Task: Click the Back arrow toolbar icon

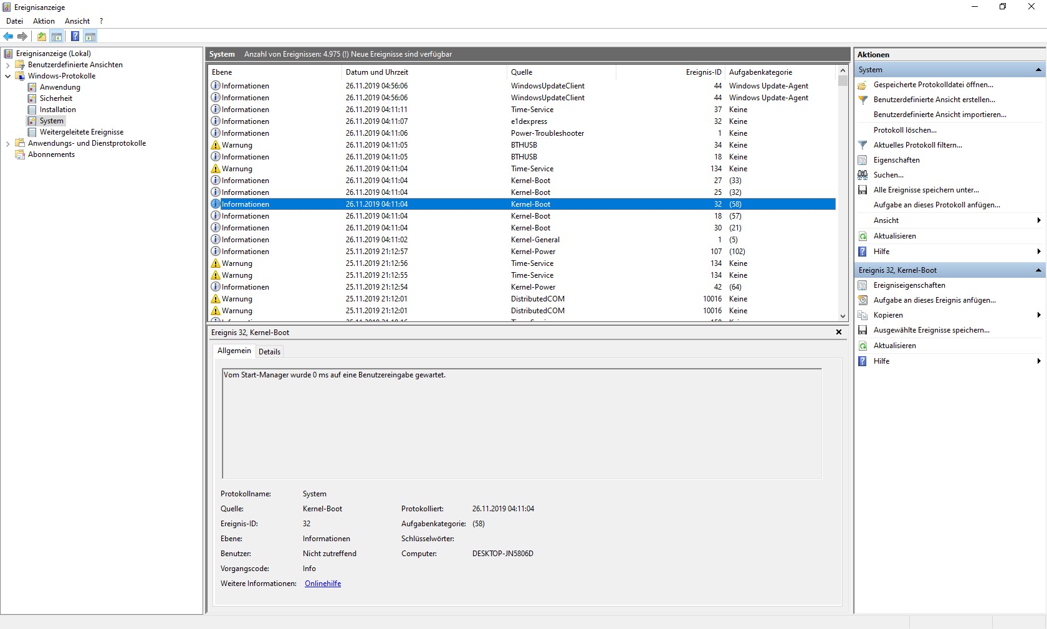Action: coord(8,37)
